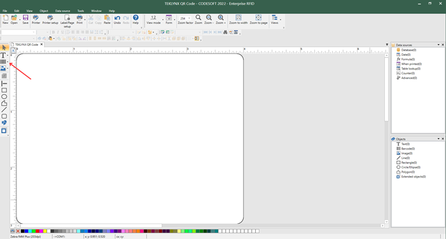Open the Help menu
Screen dimensions: 446x239
112,11
